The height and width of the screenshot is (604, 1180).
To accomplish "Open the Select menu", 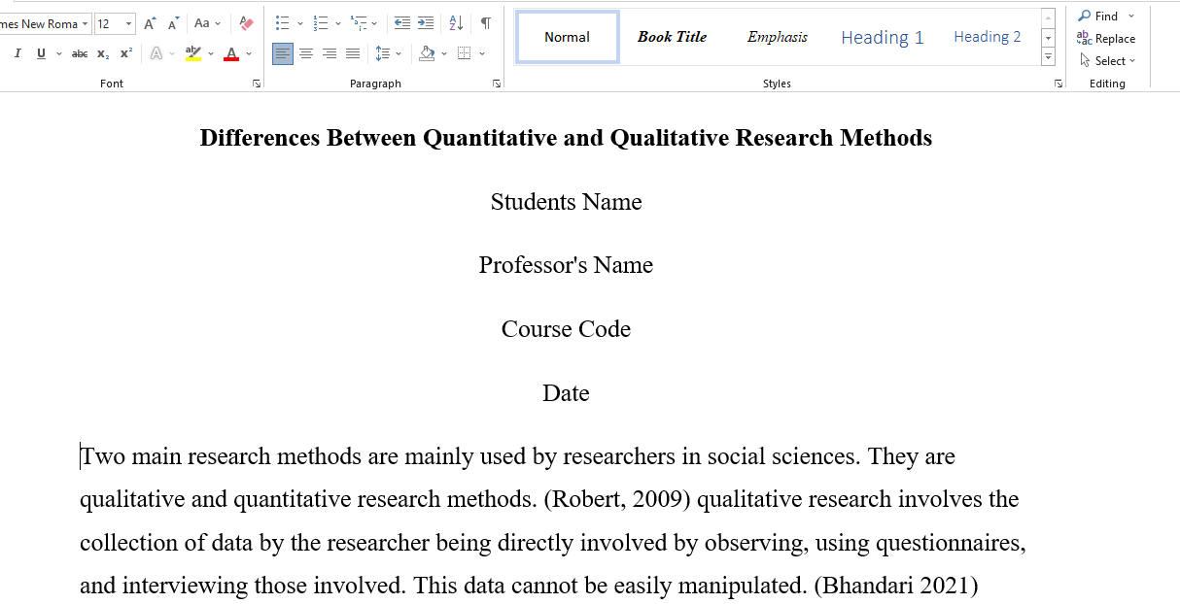I will point(1107,60).
